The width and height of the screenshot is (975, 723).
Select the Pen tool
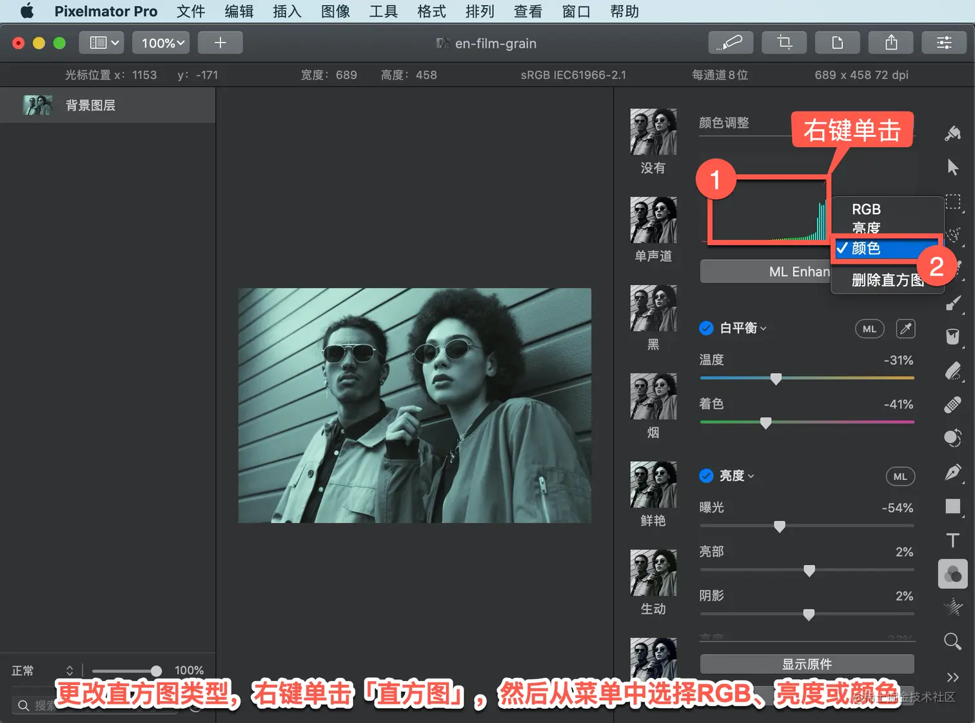click(x=952, y=473)
